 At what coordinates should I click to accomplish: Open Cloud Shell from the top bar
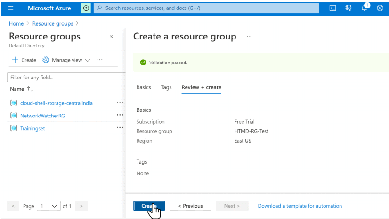[x=332, y=8]
